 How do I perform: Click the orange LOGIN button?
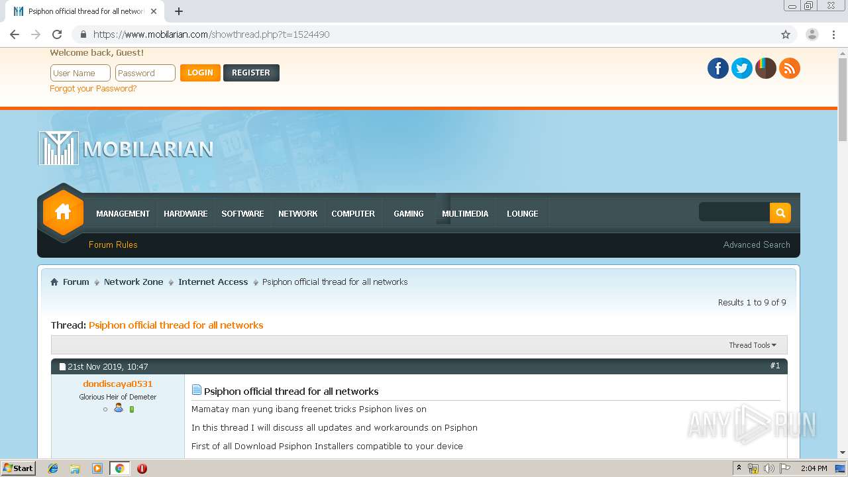200,73
